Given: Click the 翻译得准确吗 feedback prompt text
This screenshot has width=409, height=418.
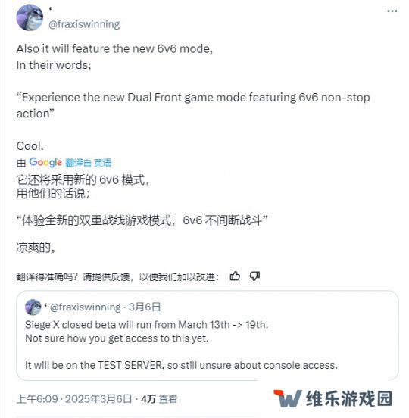Looking at the screenshot, I should [x=117, y=276].
